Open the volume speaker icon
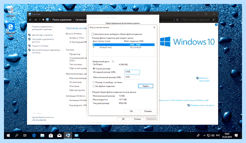246x143 pixels. point(213,135)
